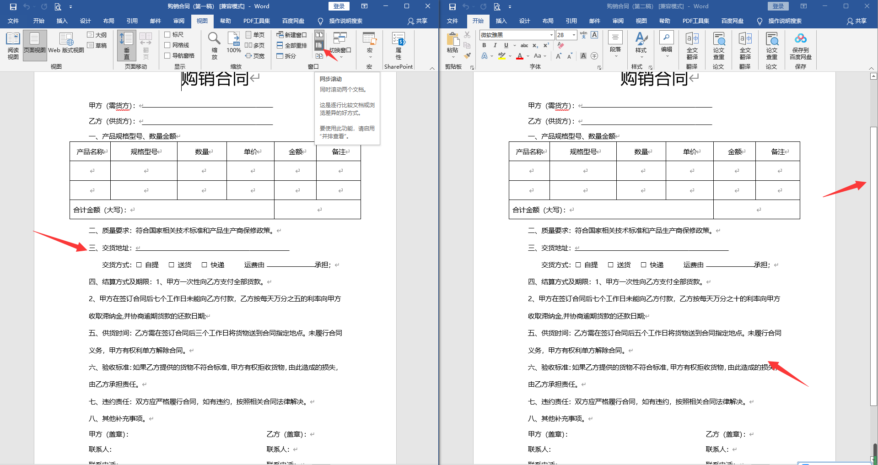This screenshot has width=878, height=465.
Task: Switch to 视图 tab in right window
Action: (x=641, y=21)
